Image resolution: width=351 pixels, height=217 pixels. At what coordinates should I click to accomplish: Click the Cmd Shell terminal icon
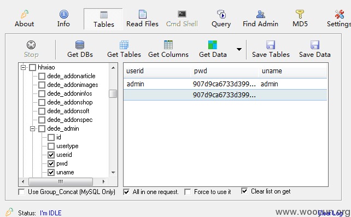(182, 14)
